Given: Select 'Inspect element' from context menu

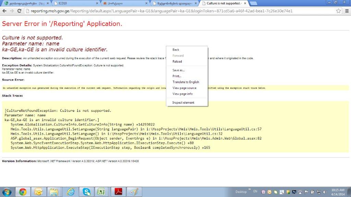Looking at the screenshot, I should tap(183, 103).
